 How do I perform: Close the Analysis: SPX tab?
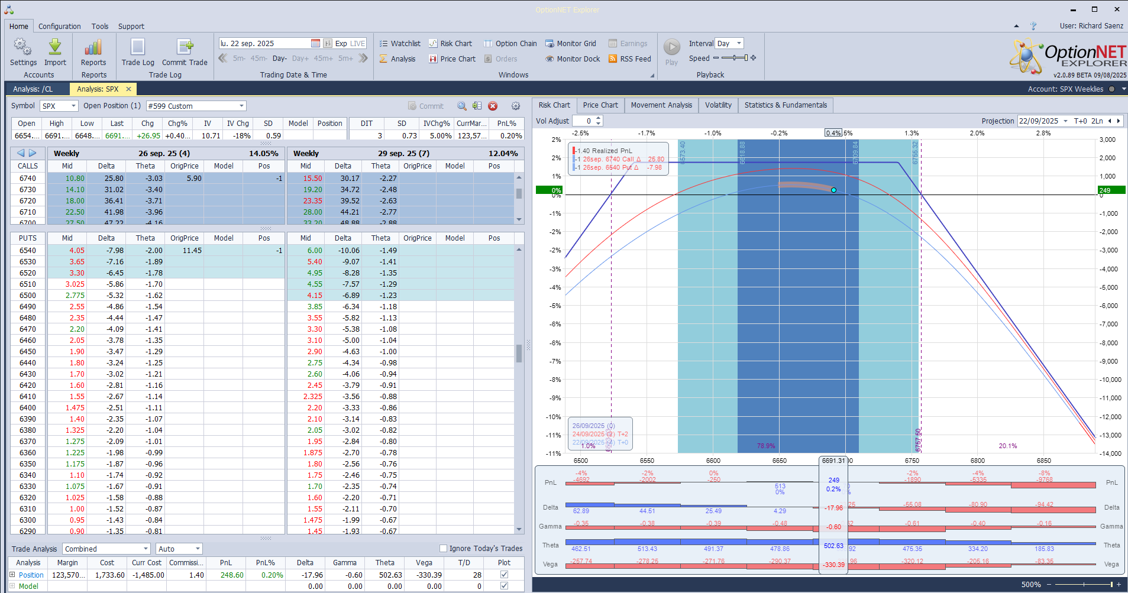(128, 89)
